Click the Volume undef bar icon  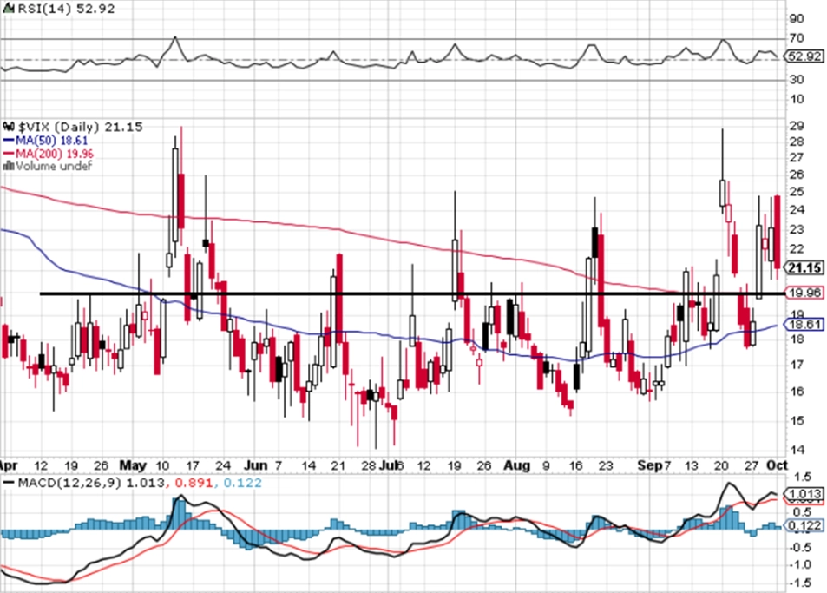tap(9, 166)
